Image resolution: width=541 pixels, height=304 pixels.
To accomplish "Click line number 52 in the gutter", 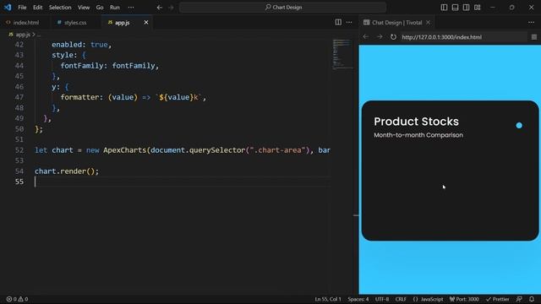I will click(x=19, y=150).
